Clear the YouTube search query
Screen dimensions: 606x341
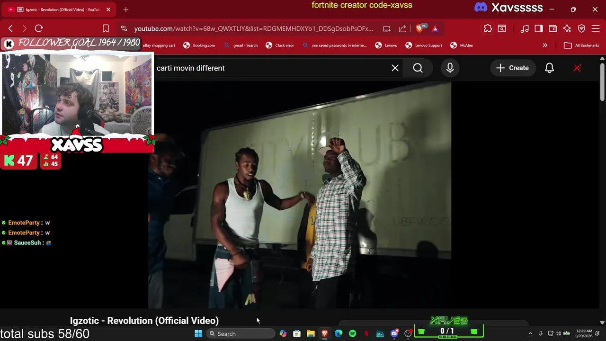pyautogui.click(x=395, y=68)
